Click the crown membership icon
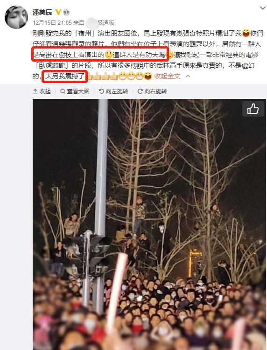Screen dimensions: 267x350 click(x=66, y=12)
